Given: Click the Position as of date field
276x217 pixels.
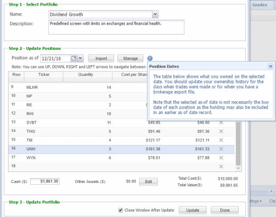Looking at the screenshot, I should point(55,59).
